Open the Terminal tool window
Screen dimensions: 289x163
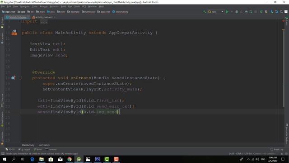tap(51, 149)
